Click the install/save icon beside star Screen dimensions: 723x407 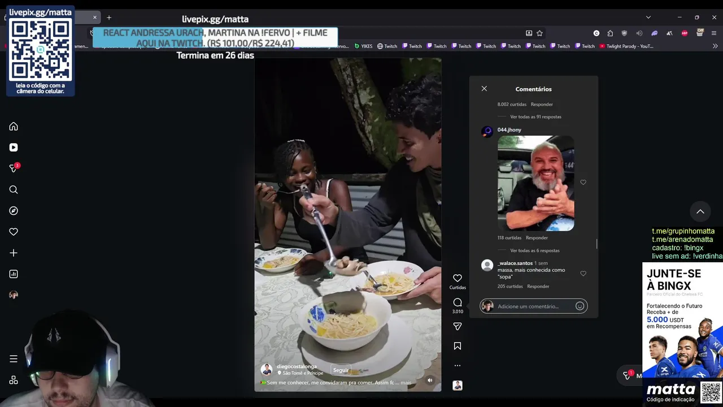(x=529, y=33)
